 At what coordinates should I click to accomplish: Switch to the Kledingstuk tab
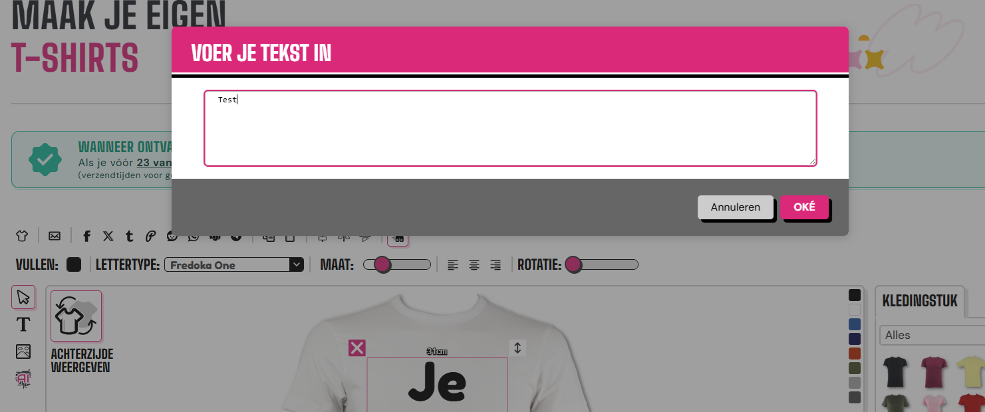(x=920, y=300)
